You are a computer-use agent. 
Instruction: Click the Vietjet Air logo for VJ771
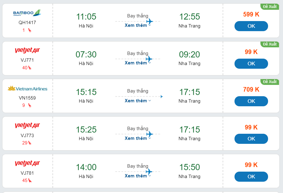pyautogui.click(x=27, y=50)
